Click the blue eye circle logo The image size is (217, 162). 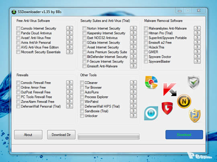[151, 113]
